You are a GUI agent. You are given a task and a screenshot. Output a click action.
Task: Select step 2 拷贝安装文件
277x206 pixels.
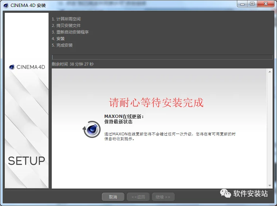tap(66, 25)
